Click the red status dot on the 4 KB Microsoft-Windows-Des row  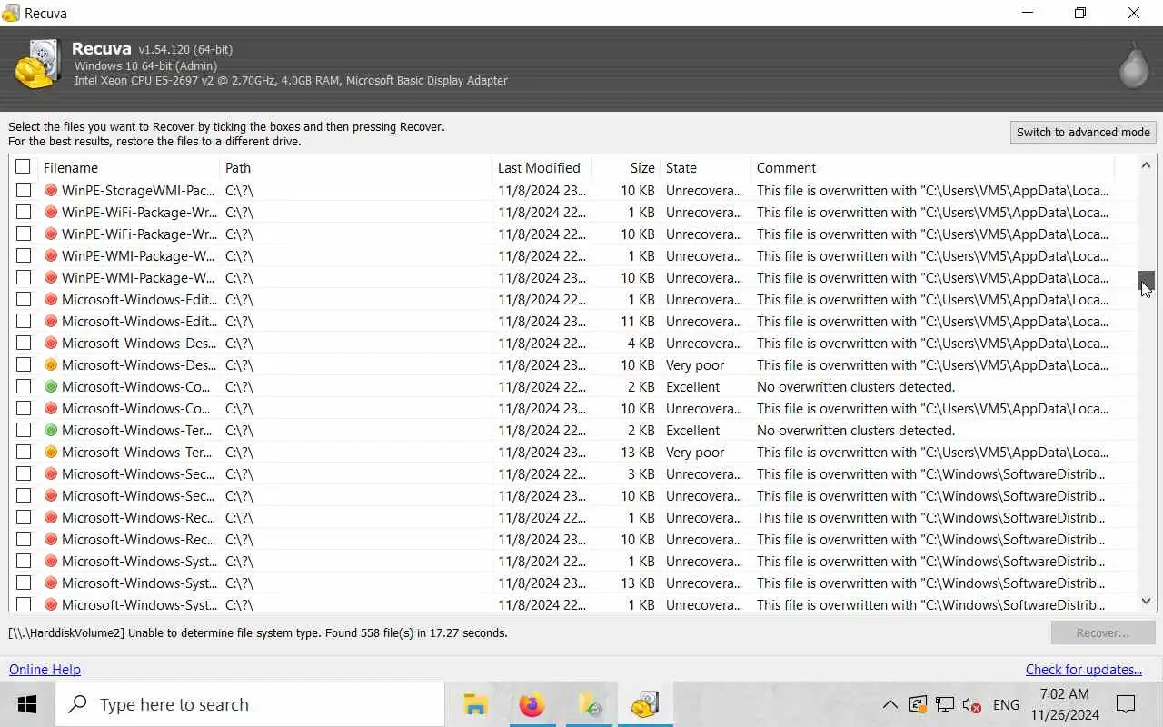point(51,344)
